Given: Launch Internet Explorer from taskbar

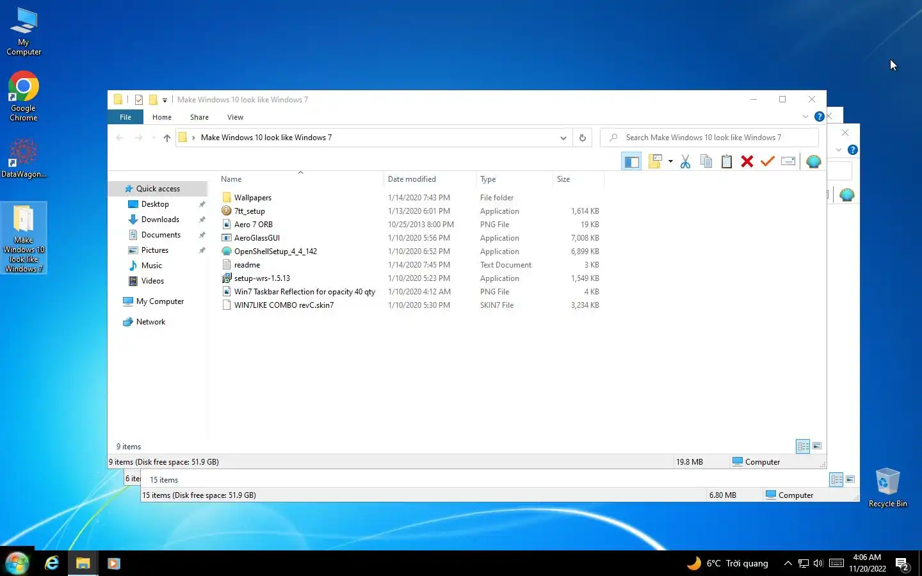Looking at the screenshot, I should [51, 563].
